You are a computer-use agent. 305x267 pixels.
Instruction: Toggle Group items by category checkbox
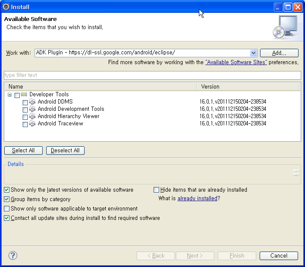click(6, 199)
